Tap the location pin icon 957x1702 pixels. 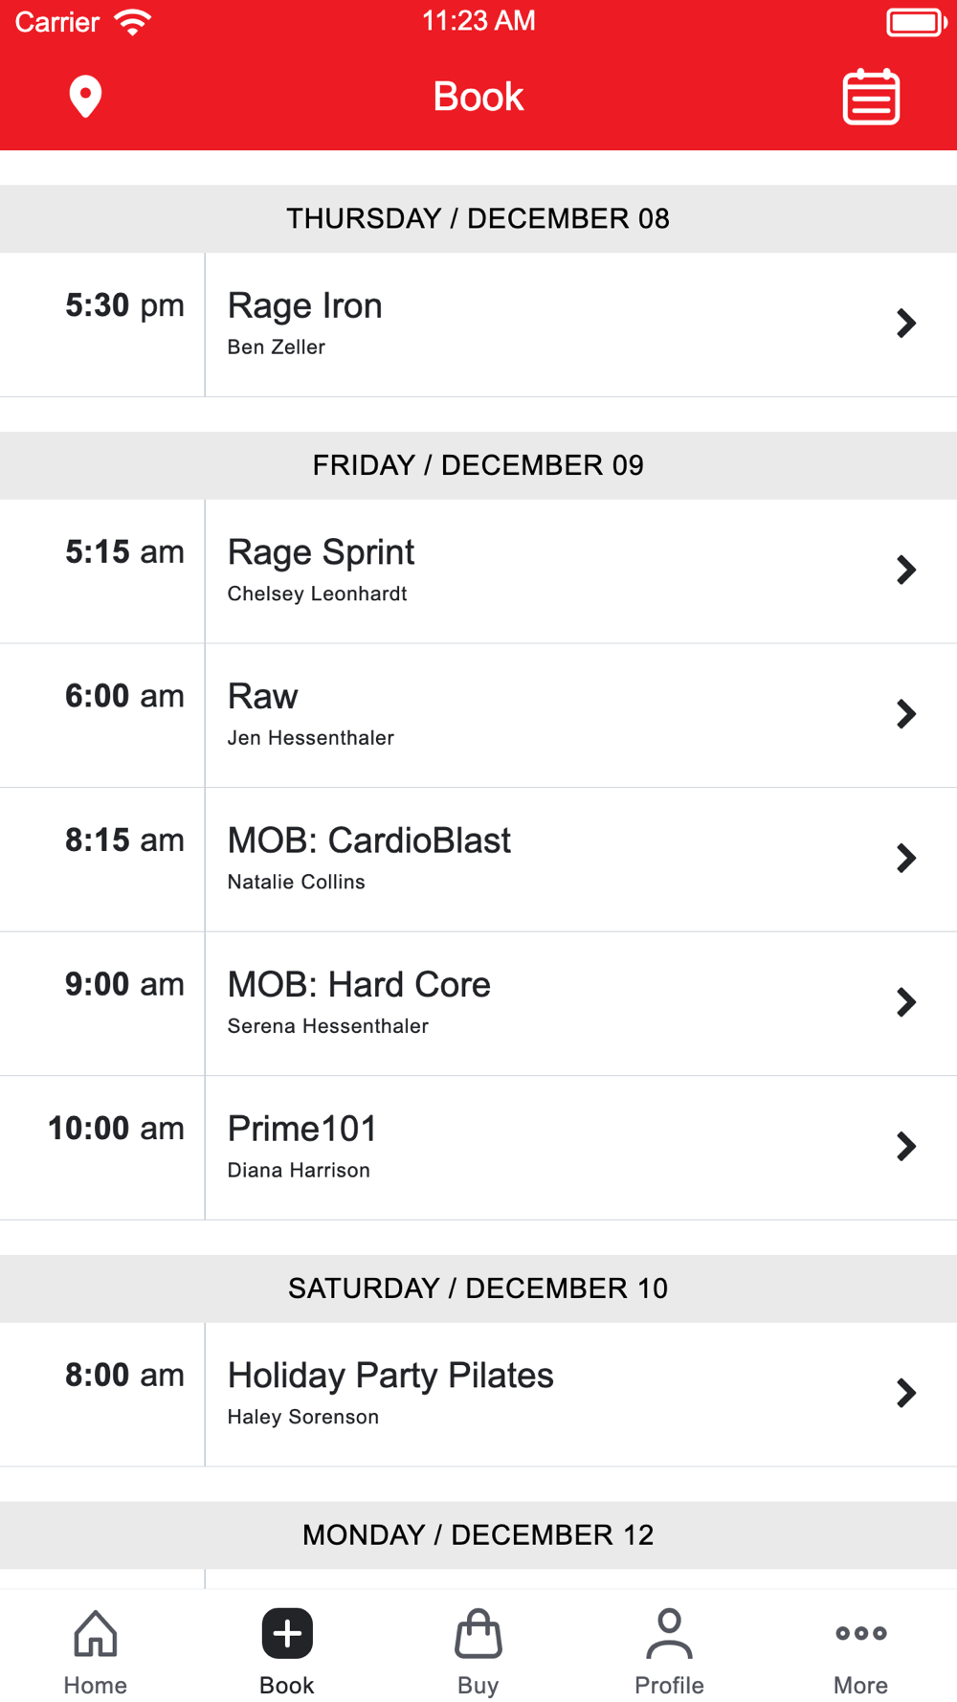click(85, 97)
